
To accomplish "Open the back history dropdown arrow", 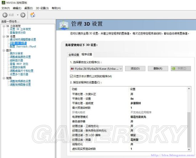I will tap(17, 15).
